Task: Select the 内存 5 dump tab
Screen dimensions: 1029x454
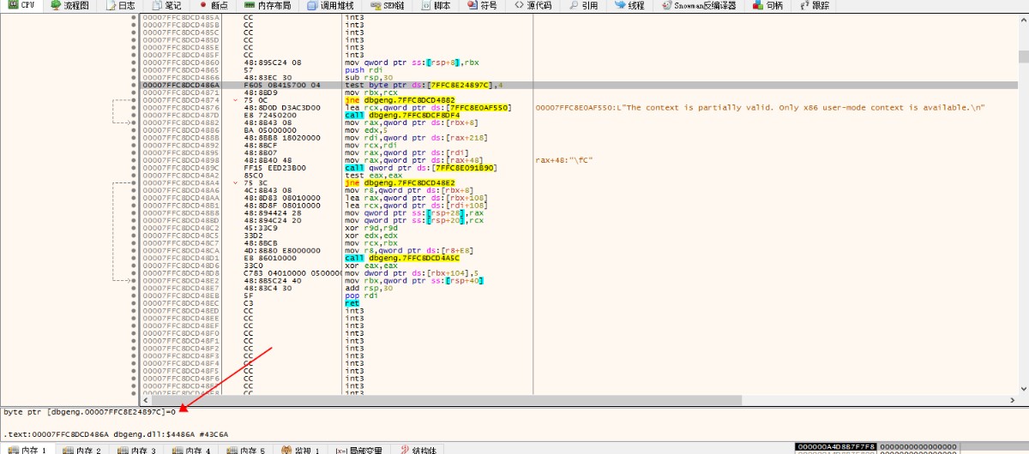Action: coord(247,449)
